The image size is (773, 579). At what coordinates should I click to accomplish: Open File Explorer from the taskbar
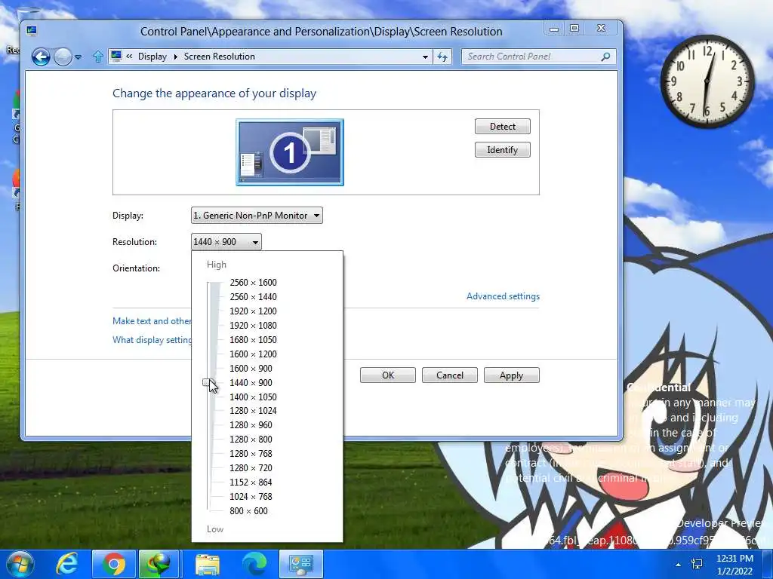(208, 564)
